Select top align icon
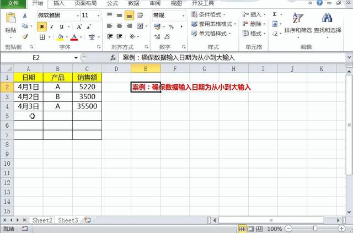This screenshot has height=233, width=353. click(110, 15)
